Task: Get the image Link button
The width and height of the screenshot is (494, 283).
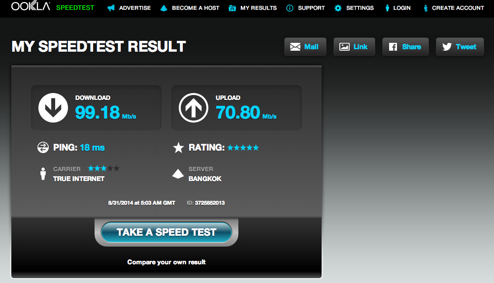Action: pos(354,47)
